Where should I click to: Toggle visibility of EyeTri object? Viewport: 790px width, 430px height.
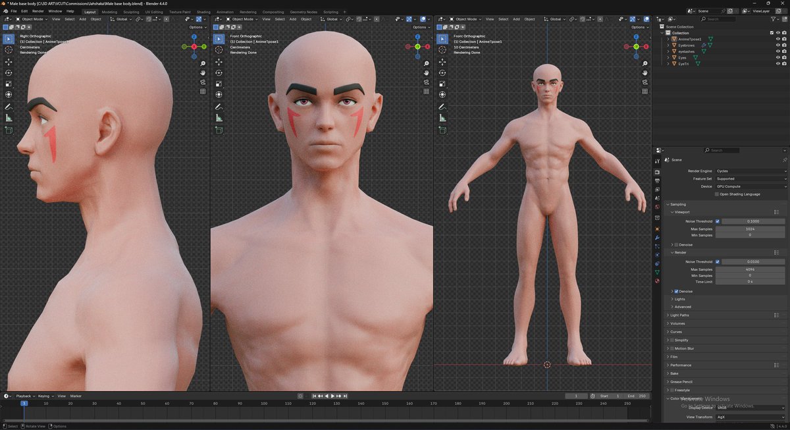(778, 64)
